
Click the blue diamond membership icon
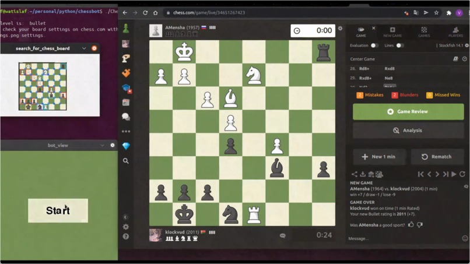point(126,146)
